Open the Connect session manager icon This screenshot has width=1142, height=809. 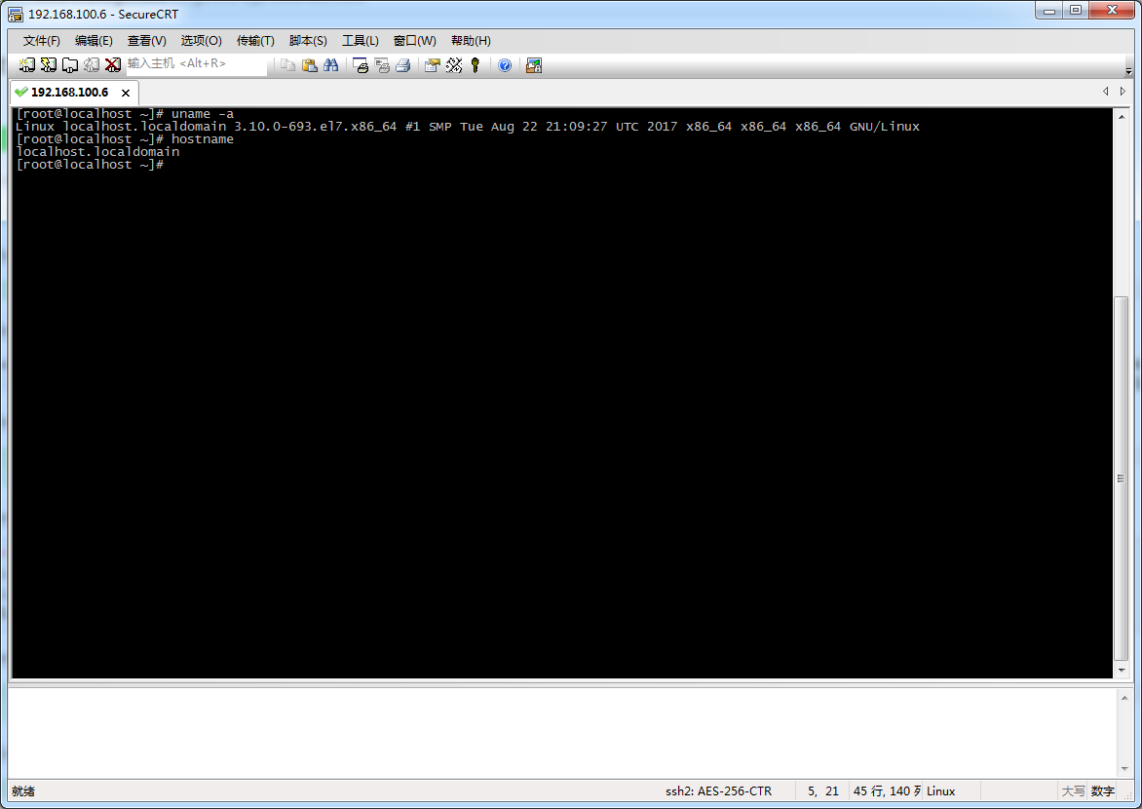(x=27, y=65)
